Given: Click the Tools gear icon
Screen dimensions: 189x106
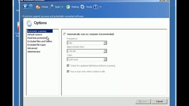Looking at the screenshot, I should pos(82,7).
